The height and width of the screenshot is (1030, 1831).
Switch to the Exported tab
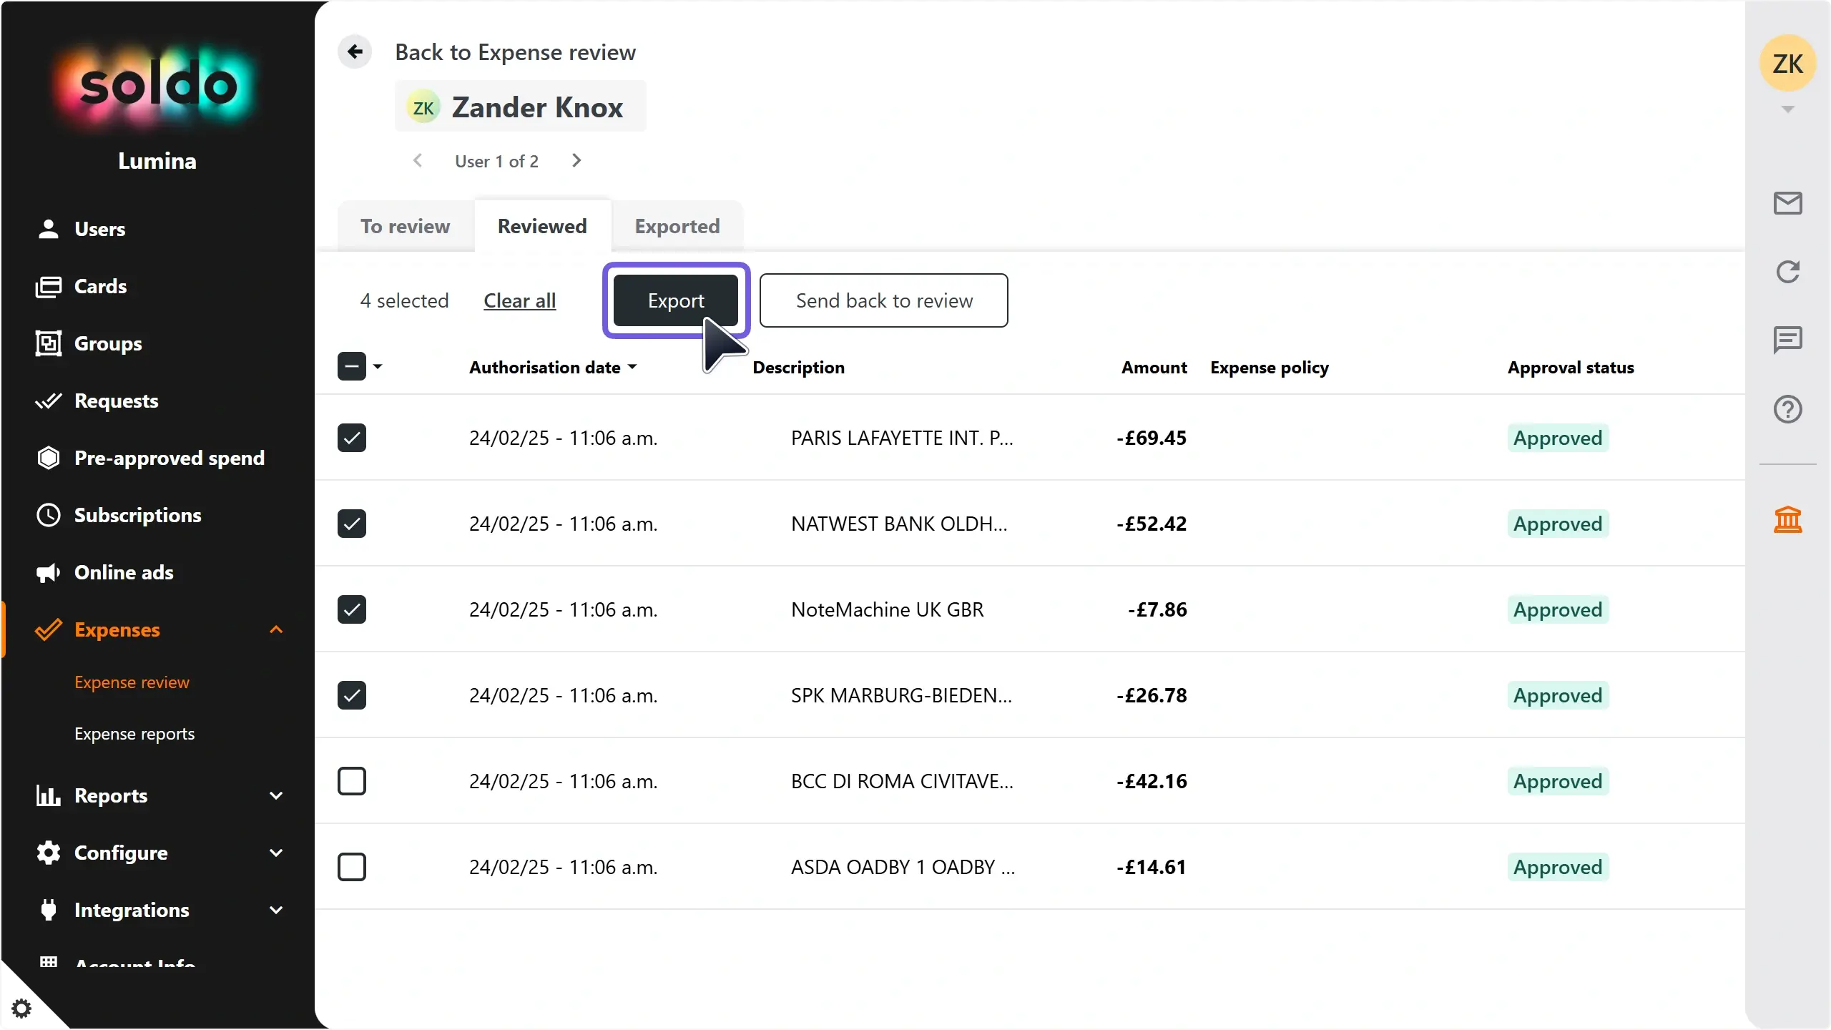(677, 226)
